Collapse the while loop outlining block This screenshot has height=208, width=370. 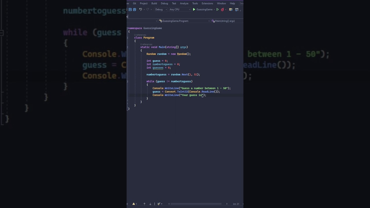coord(127,81)
